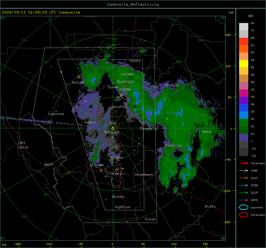Click the ThreeHills city label

pyautogui.click(x=149, y=129)
